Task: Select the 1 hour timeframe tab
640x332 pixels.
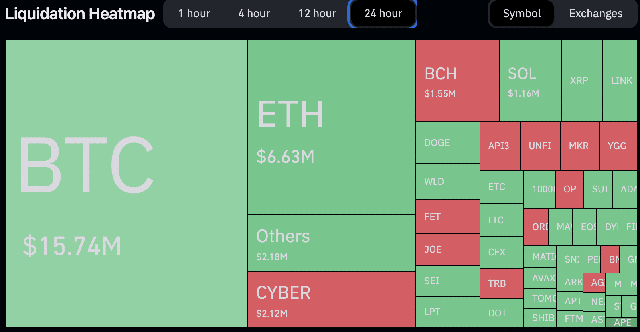Action: click(x=194, y=14)
